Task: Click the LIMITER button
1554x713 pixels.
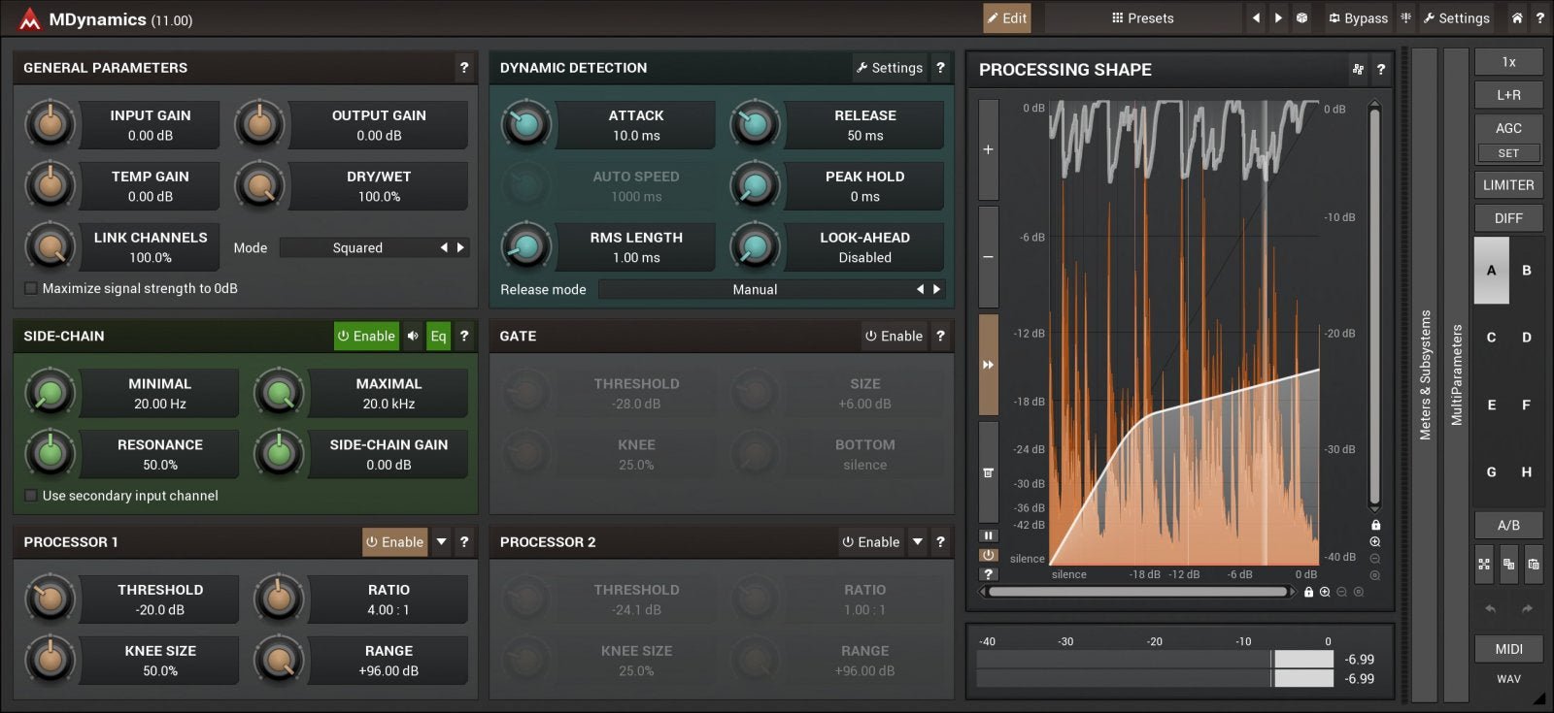Action: coord(1508,185)
